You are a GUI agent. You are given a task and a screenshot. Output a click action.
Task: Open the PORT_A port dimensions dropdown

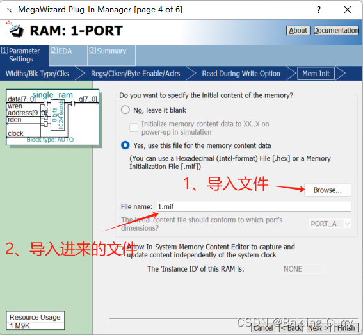coord(330,224)
